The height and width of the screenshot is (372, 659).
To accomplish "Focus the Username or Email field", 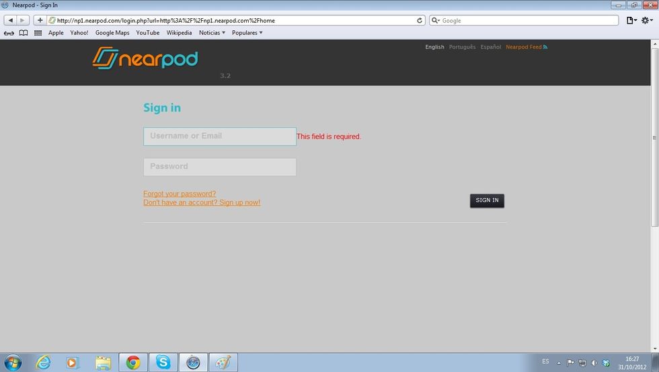I will (220, 137).
